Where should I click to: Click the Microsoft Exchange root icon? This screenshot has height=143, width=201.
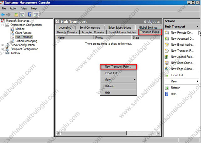[3, 21]
